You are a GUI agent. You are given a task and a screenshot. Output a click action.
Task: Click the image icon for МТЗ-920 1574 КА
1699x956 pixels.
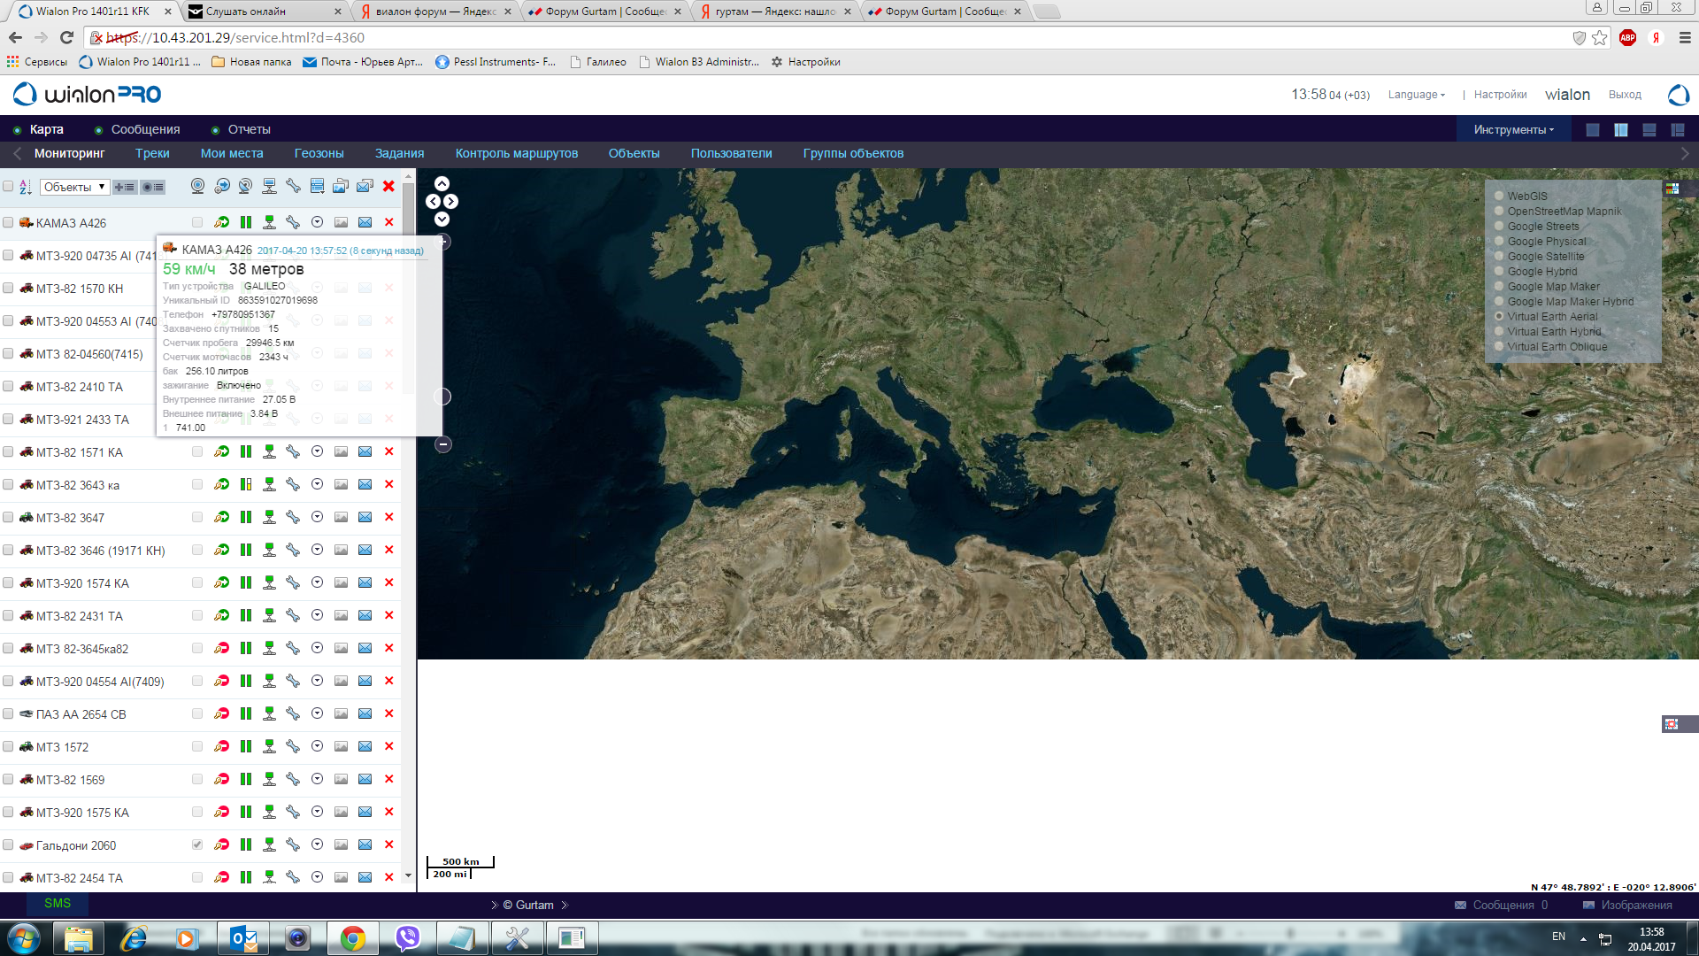(x=341, y=583)
